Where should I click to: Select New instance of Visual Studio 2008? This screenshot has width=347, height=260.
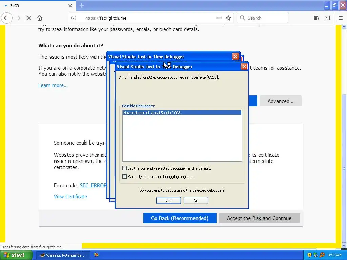[x=182, y=113]
